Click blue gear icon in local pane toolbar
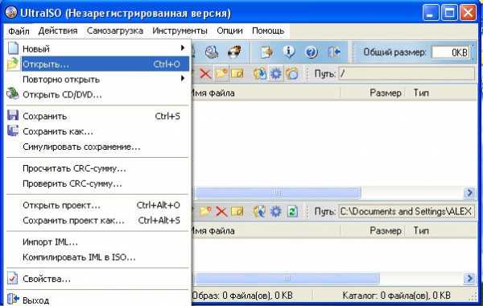 275,212
